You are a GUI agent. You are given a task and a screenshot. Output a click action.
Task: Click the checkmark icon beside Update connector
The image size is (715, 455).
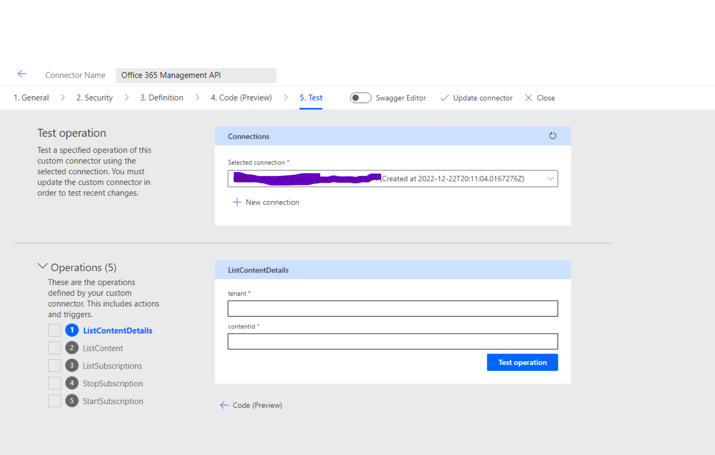(x=444, y=98)
